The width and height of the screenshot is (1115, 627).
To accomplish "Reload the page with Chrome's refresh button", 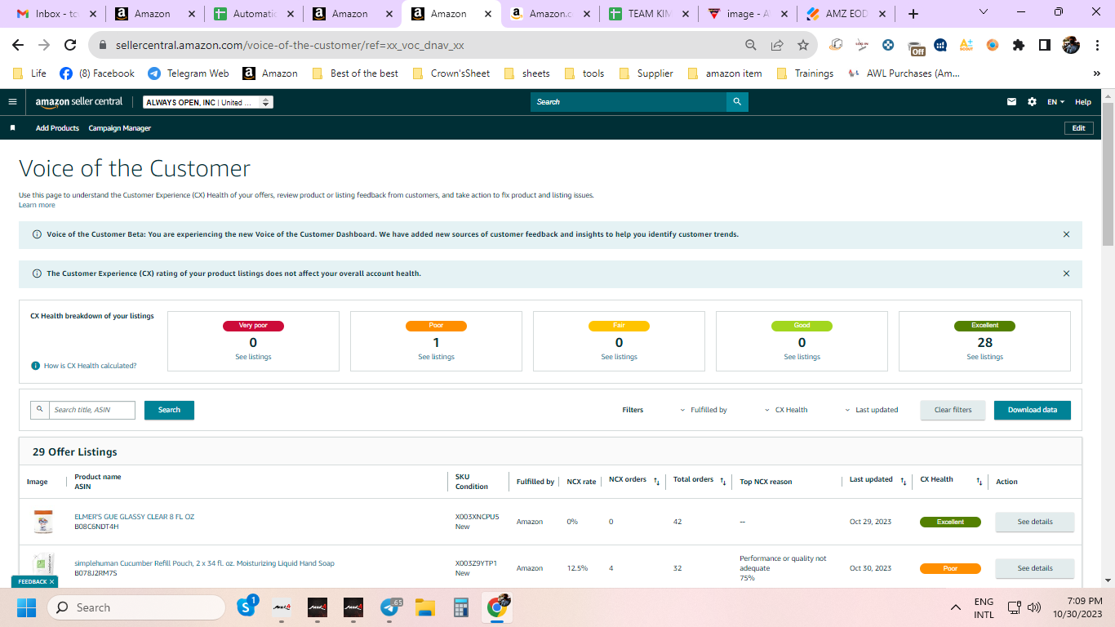I will 70,45.
